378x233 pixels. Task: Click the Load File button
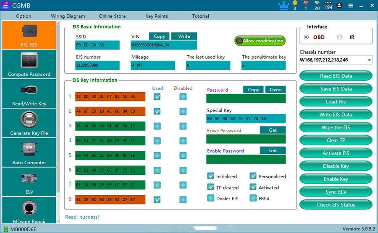point(336,102)
